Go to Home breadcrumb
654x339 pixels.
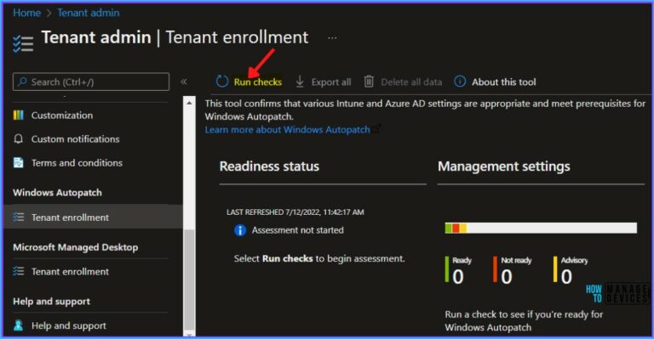26,13
